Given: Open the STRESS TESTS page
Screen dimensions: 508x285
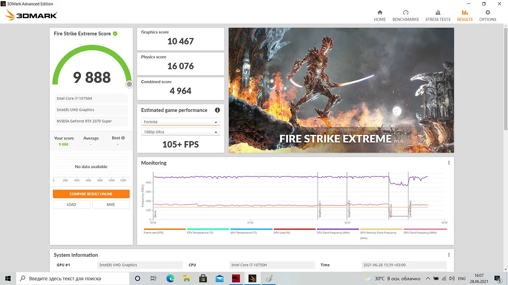Looking at the screenshot, I should point(438,16).
